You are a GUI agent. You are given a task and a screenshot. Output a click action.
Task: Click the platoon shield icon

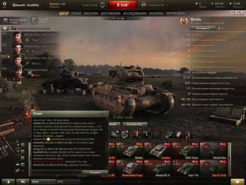click(102, 5)
